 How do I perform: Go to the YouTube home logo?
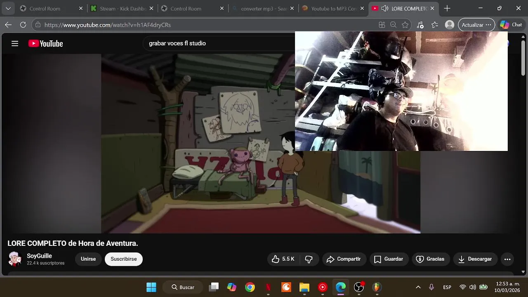click(x=45, y=43)
